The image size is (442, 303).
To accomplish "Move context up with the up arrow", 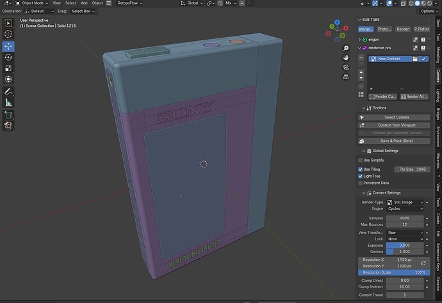I will click(x=361, y=72).
